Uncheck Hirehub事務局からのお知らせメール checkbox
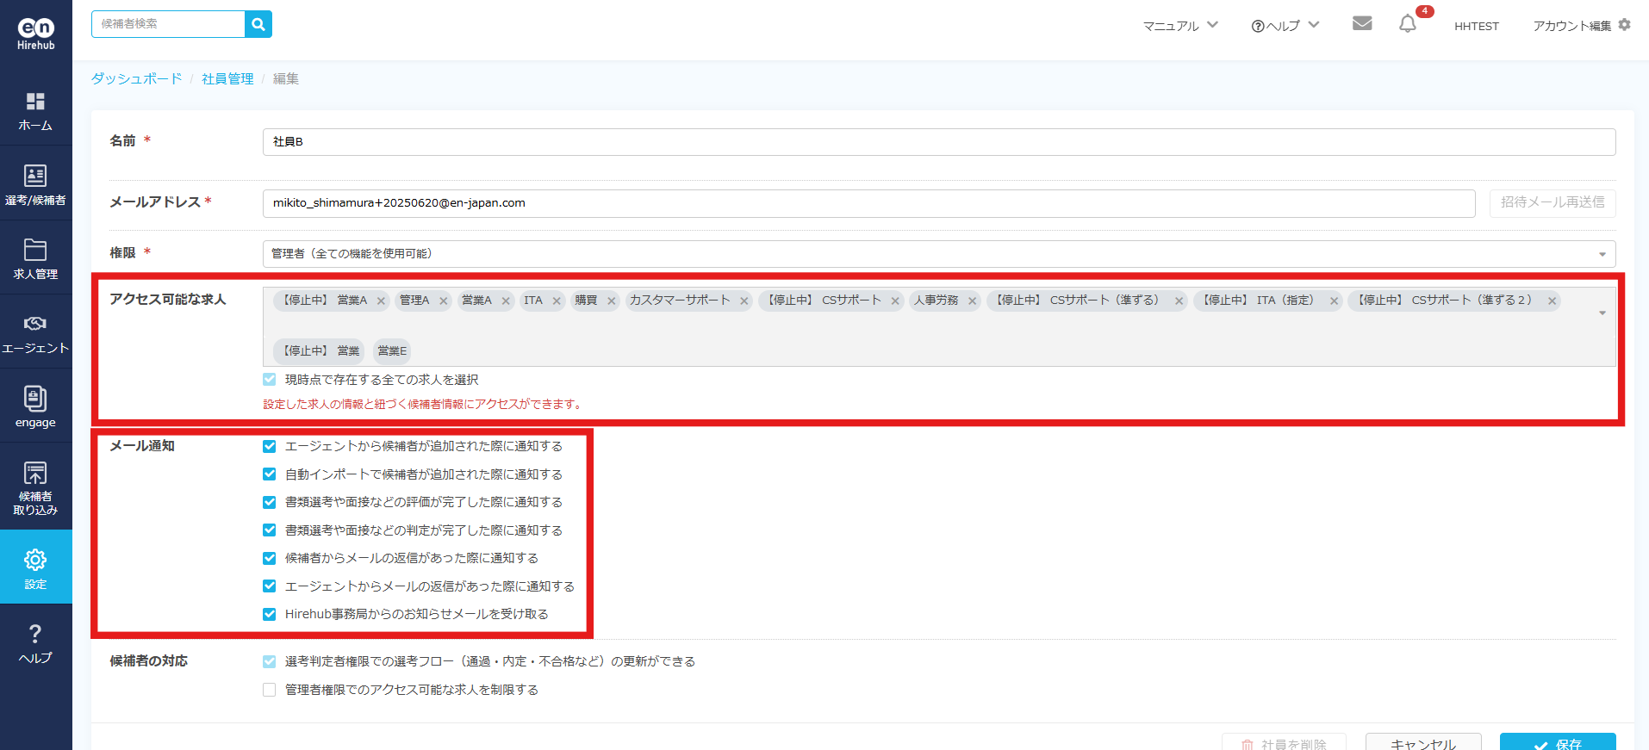Screen dimensions: 1649x750 270,614
